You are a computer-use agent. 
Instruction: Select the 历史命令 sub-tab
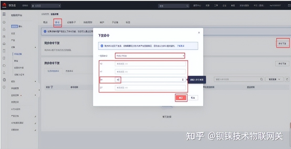coord(70,71)
